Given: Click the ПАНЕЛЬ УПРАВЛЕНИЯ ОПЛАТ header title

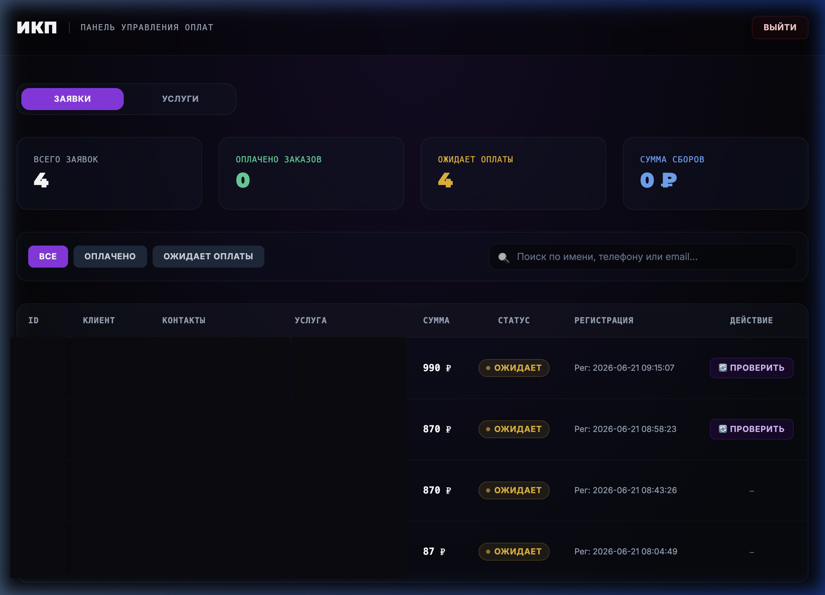Looking at the screenshot, I should point(147,27).
